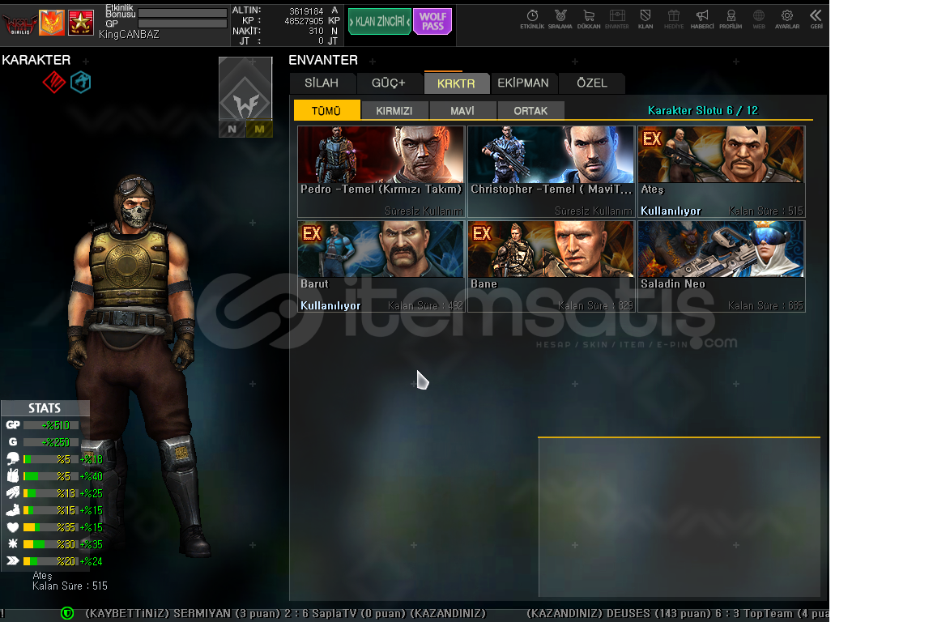Click the W emblem thumbnail
933x622 pixels.
pos(245,89)
